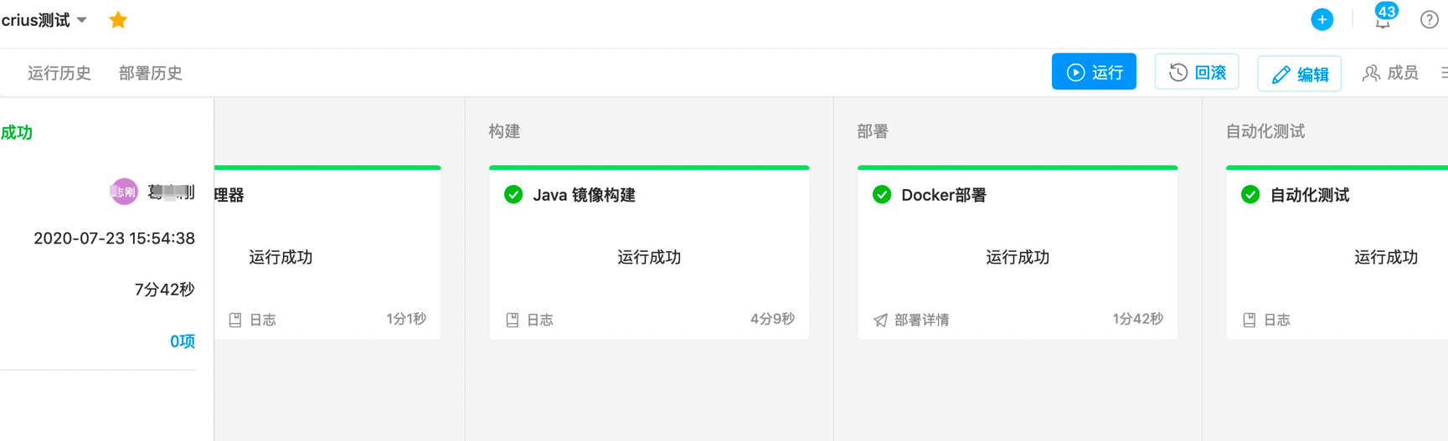Click the 部署 stage header
This screenshot has width=1448, height=441.
[x=873, y=131]
